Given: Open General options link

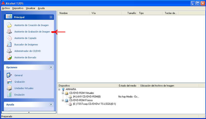Looking at the screenshot, I should tap(18, 75).
